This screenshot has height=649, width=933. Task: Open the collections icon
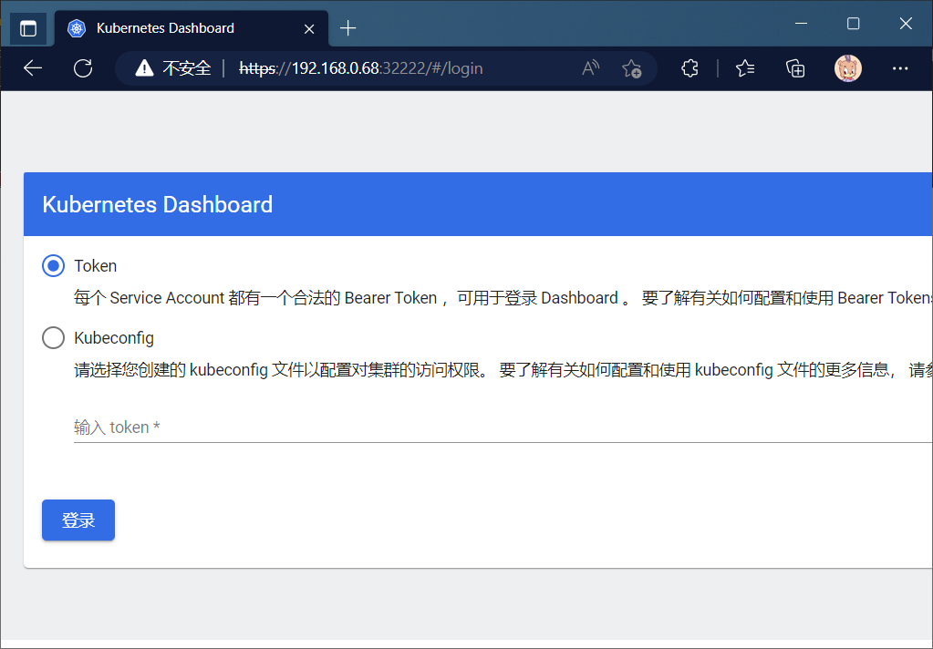(x=795, y=68)
